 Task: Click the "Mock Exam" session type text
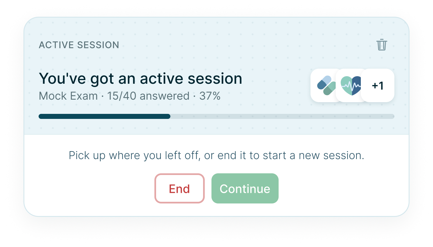pos(68,96)
